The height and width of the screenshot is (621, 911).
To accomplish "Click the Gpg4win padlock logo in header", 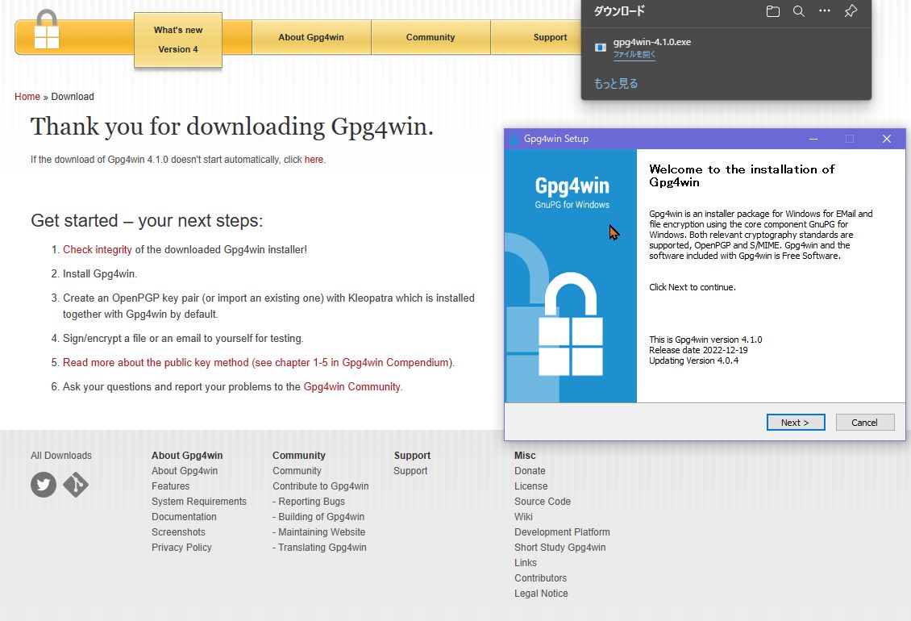I will click(47, 31).
